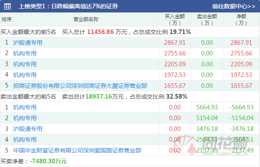Click the 买入金额(万) column header

175,19
